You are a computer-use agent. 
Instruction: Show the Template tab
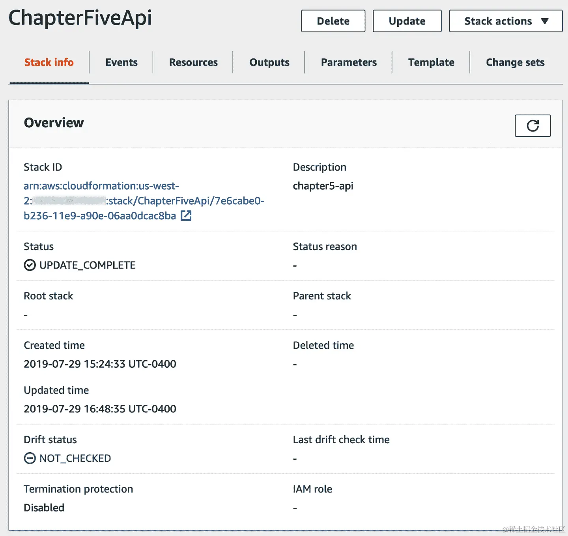point(431,62)
